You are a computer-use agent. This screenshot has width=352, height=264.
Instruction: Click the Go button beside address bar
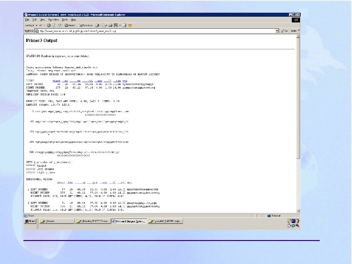(x=285, y=31)
